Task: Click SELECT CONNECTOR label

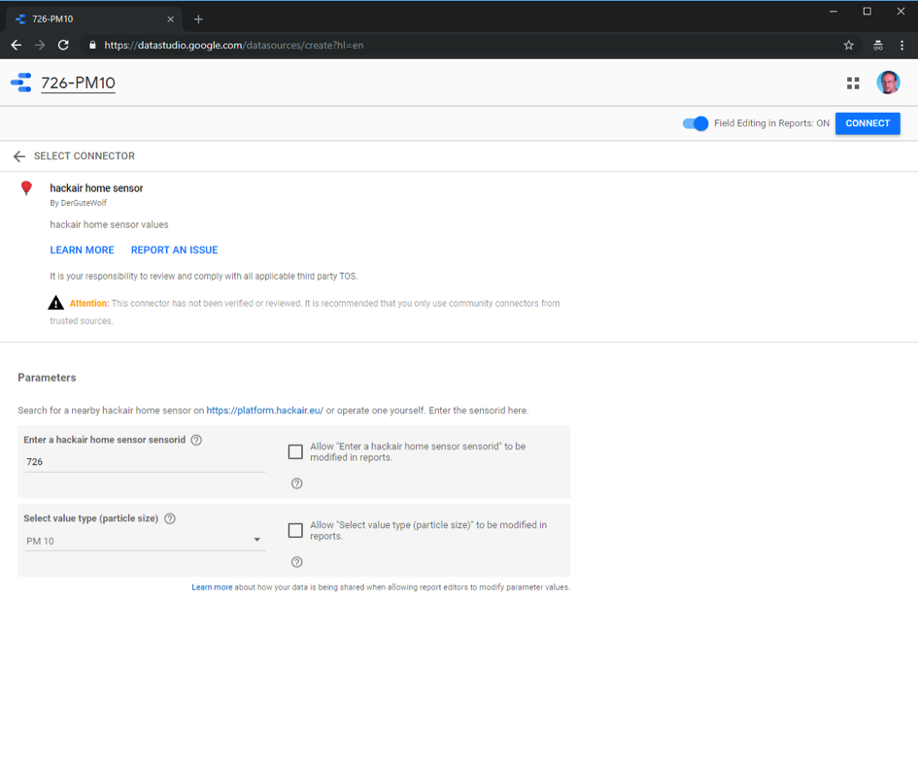Action: point(85,156)
